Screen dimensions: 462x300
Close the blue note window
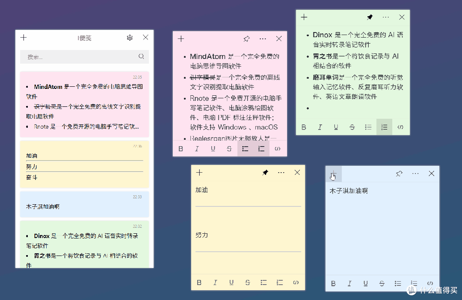tap(431, 174)
